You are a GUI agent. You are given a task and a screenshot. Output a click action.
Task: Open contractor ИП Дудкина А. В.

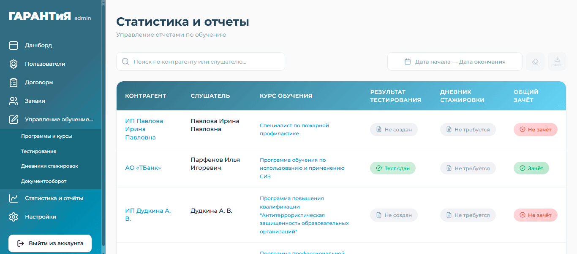pos(148,214)
